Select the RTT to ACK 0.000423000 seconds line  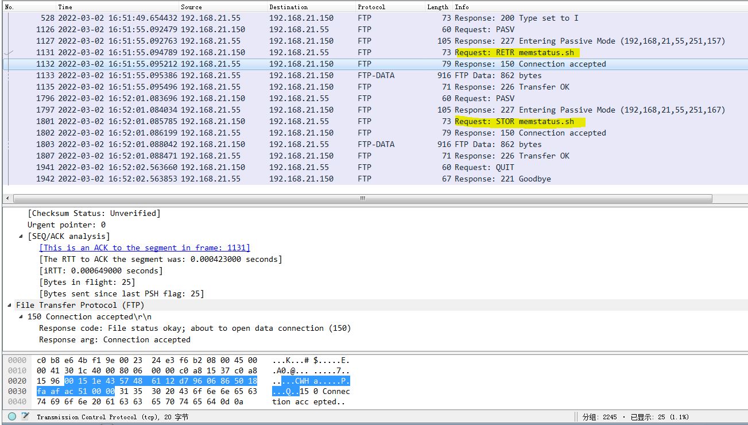(x=161, y=259)
